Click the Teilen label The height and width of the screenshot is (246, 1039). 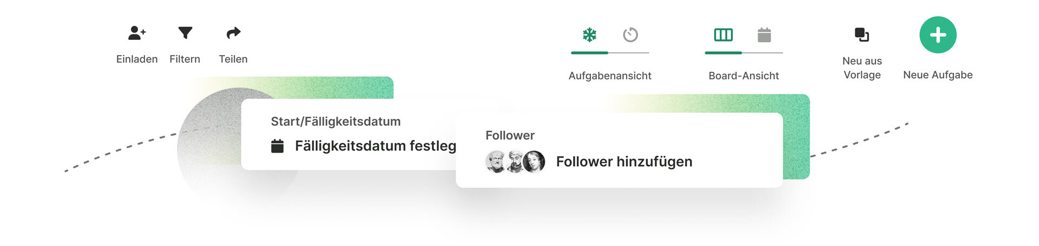pos(233,59)
